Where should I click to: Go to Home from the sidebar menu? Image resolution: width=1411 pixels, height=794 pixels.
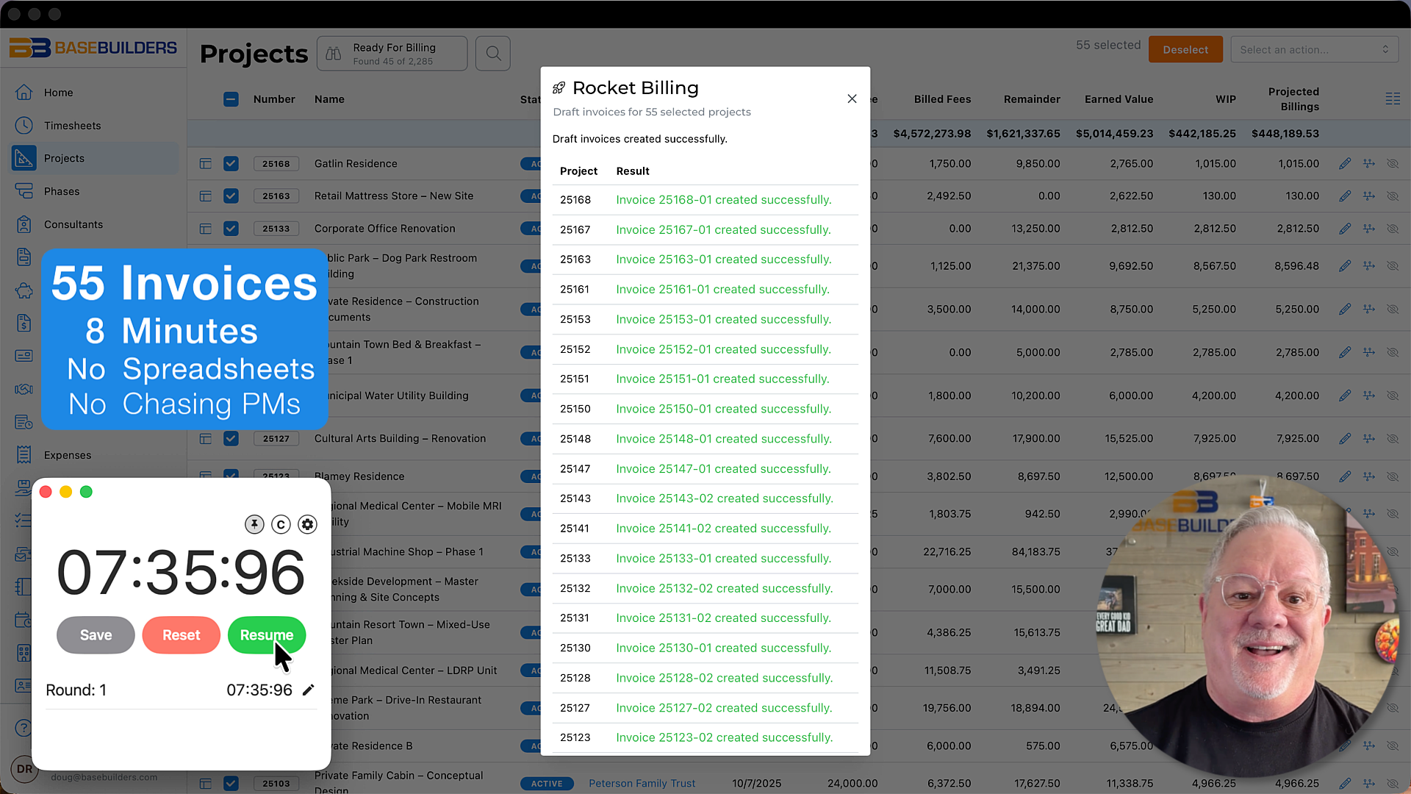(x=58, y=93)
